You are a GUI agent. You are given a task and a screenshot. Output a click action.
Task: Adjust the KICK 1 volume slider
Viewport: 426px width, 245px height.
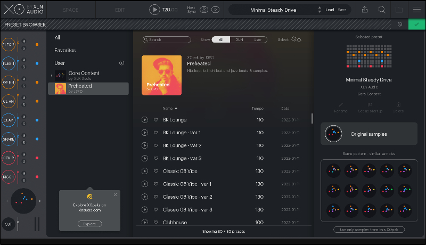click(x=18, y=177)
